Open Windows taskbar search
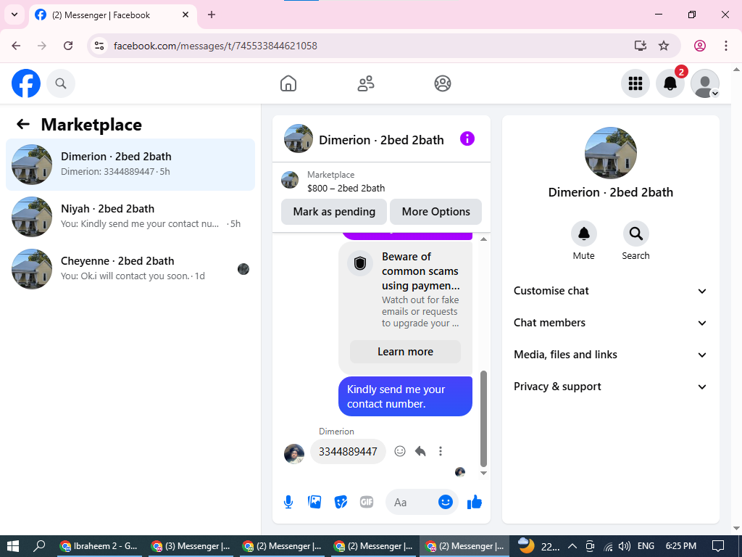Viewport: 742px width, 557px height. [40, 546]
